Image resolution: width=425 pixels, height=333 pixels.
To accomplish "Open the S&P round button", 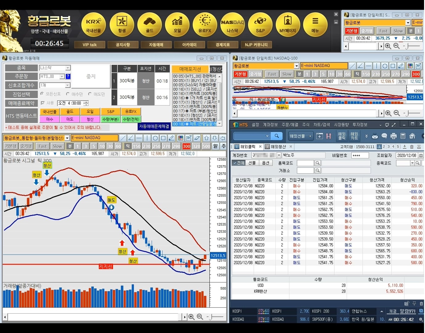I will 260,25.
